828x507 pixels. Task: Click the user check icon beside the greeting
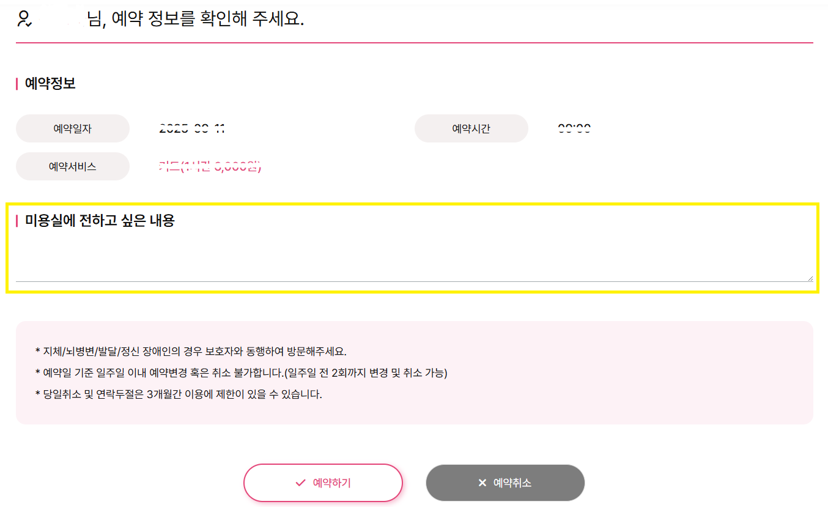coord(24,19)
